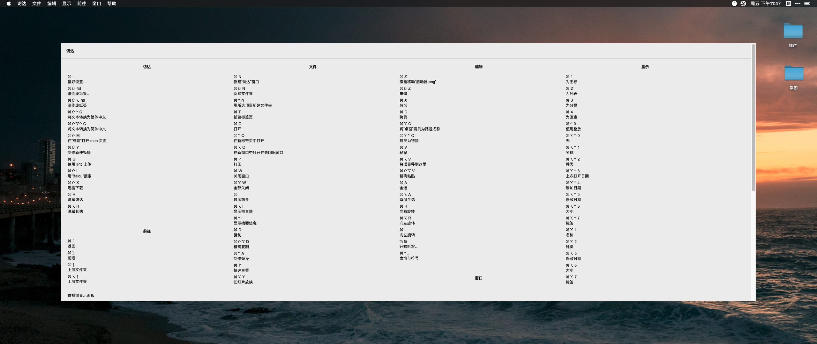
Task: Click the 新建文件夹 shortcut entry
Action: tap(243, 94)
